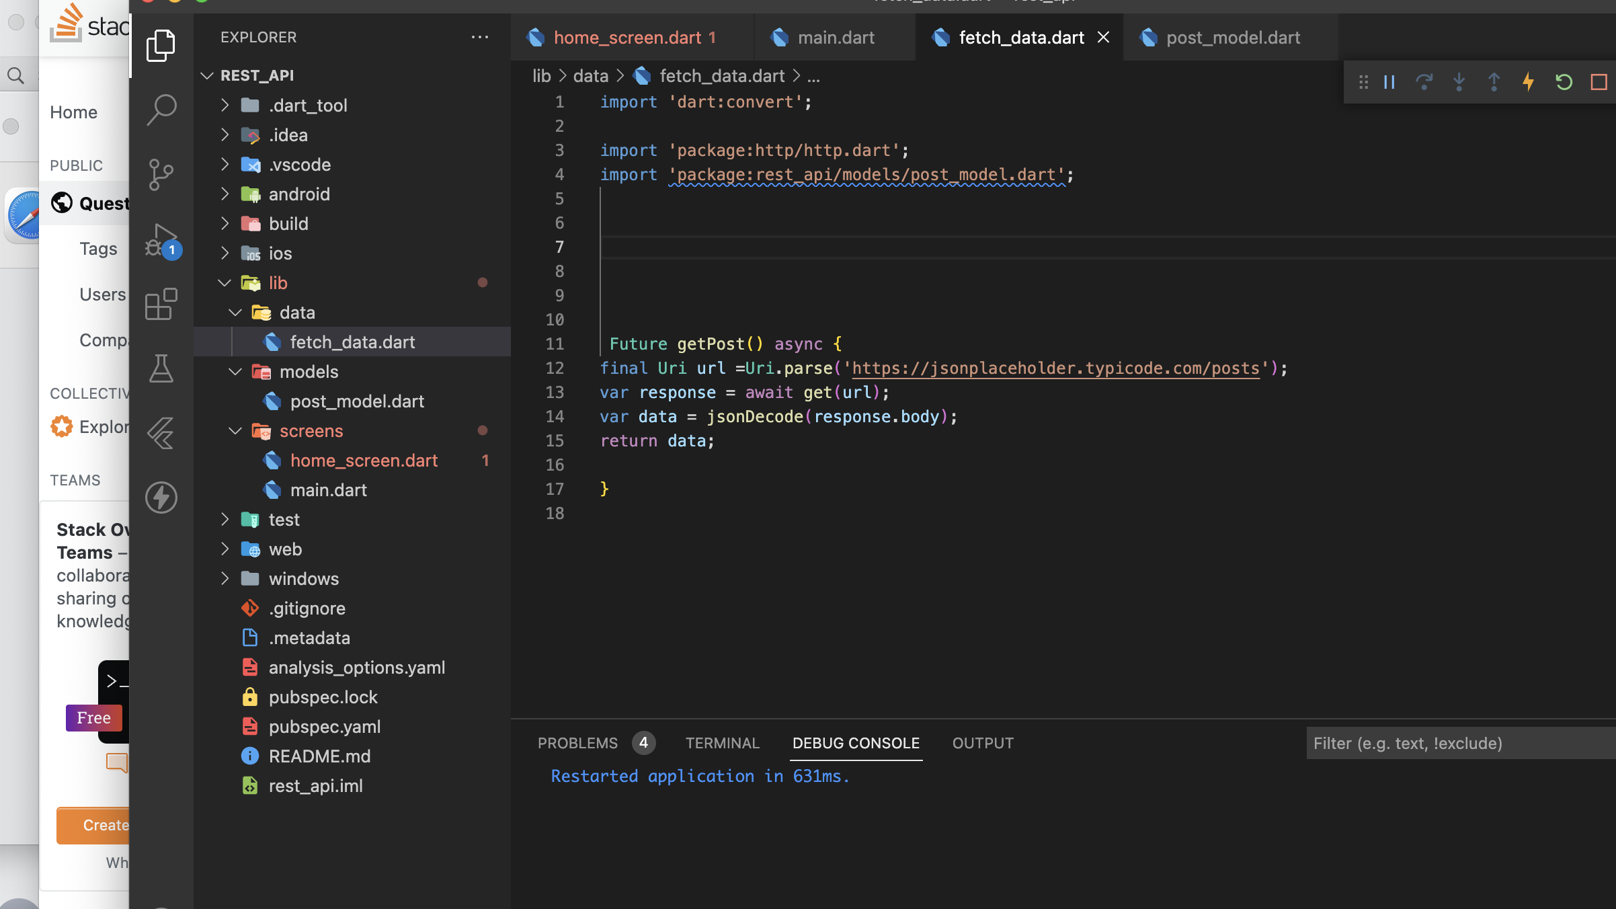Open Explorer more actions ellipsis
The width and height of the screenshot is (1616, 909).
[x=479, y=37]
